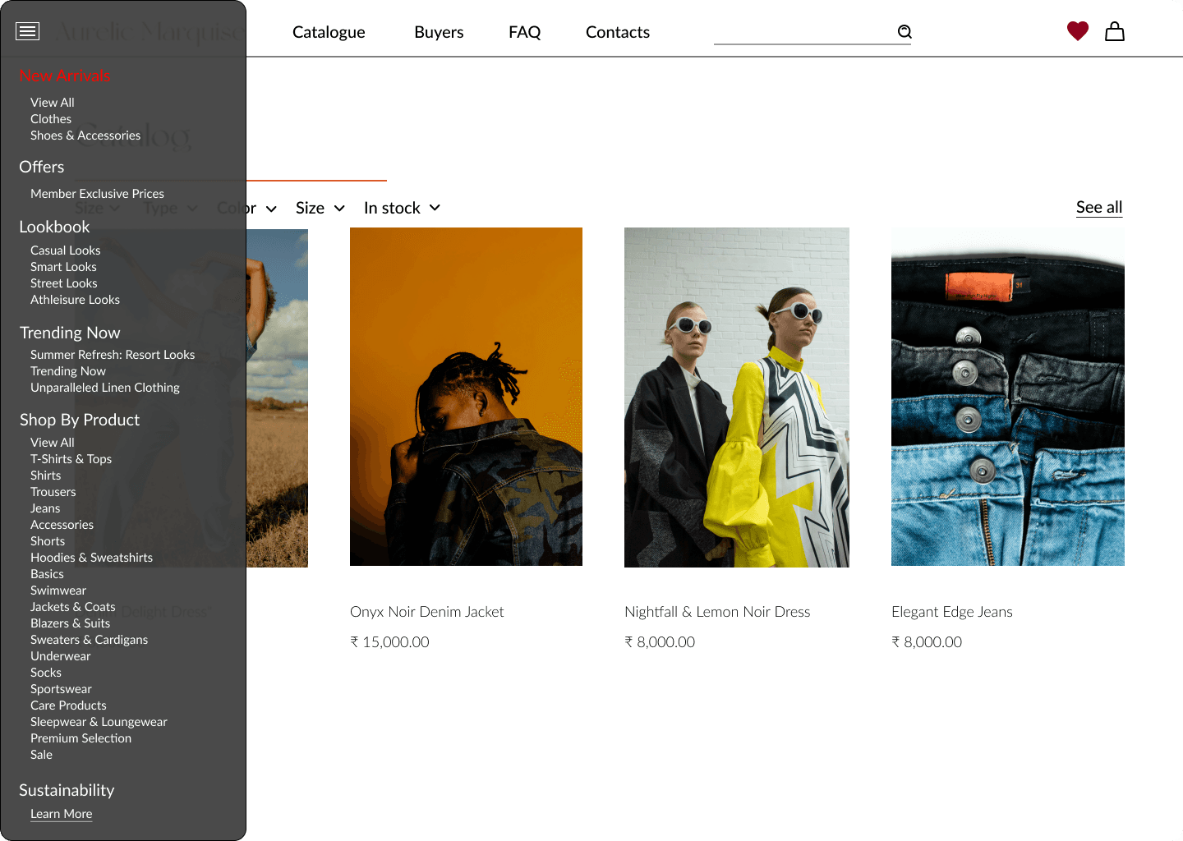The width and height of the screenshot is (1183, 841).
Task: Open Premium Selection category
Action: [81, 738]
